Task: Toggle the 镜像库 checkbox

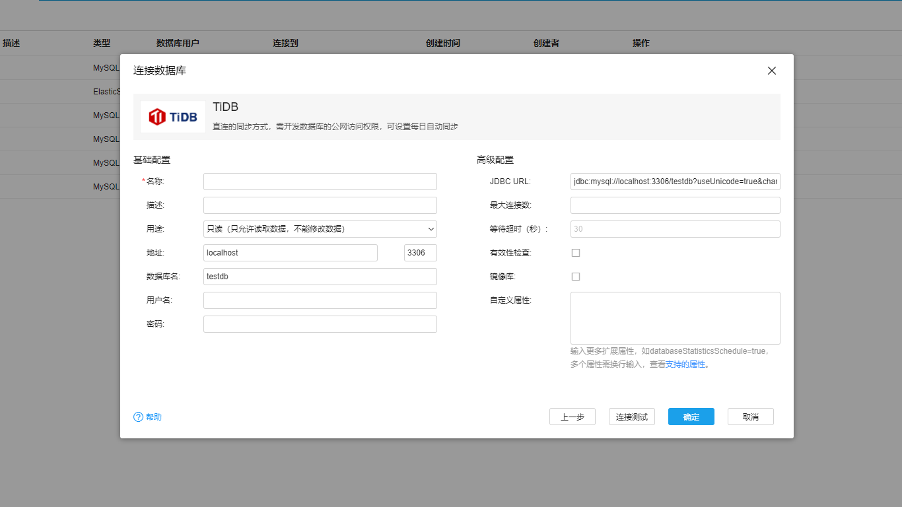Action: click(x=576, y=277)
